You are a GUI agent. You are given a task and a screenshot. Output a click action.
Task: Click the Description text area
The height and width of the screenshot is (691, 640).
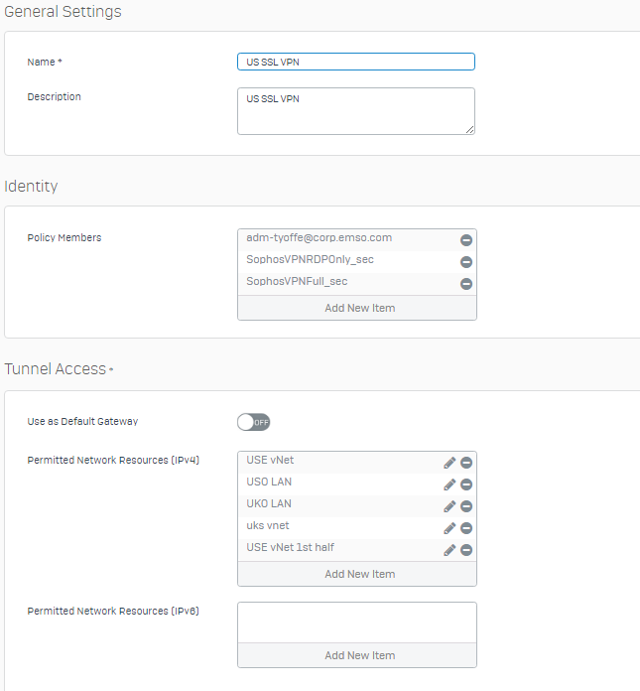(356, 111)
